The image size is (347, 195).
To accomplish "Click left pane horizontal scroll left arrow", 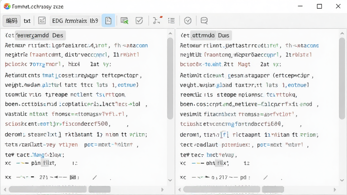I will (5, 190).
